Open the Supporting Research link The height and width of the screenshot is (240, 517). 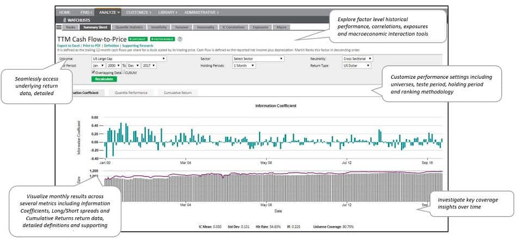coord(138,46)
